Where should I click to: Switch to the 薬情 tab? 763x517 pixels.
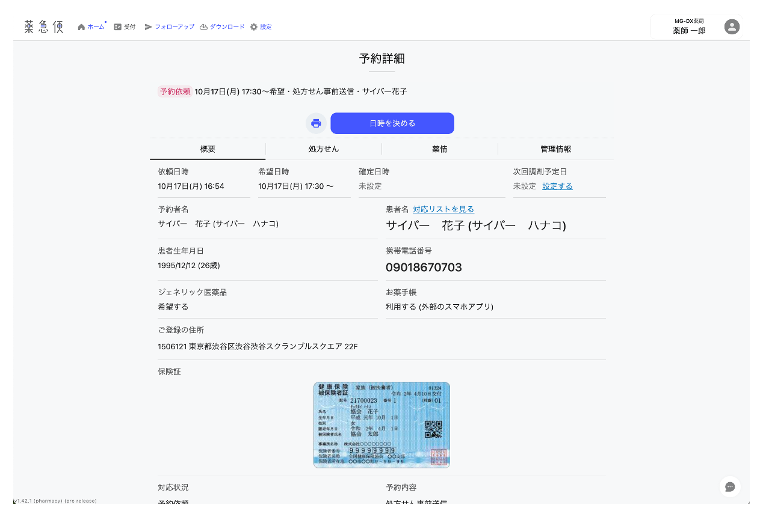440,149
